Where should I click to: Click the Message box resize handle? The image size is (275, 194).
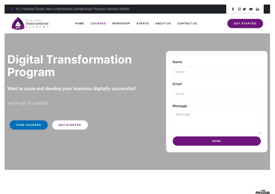coord(260,133)
